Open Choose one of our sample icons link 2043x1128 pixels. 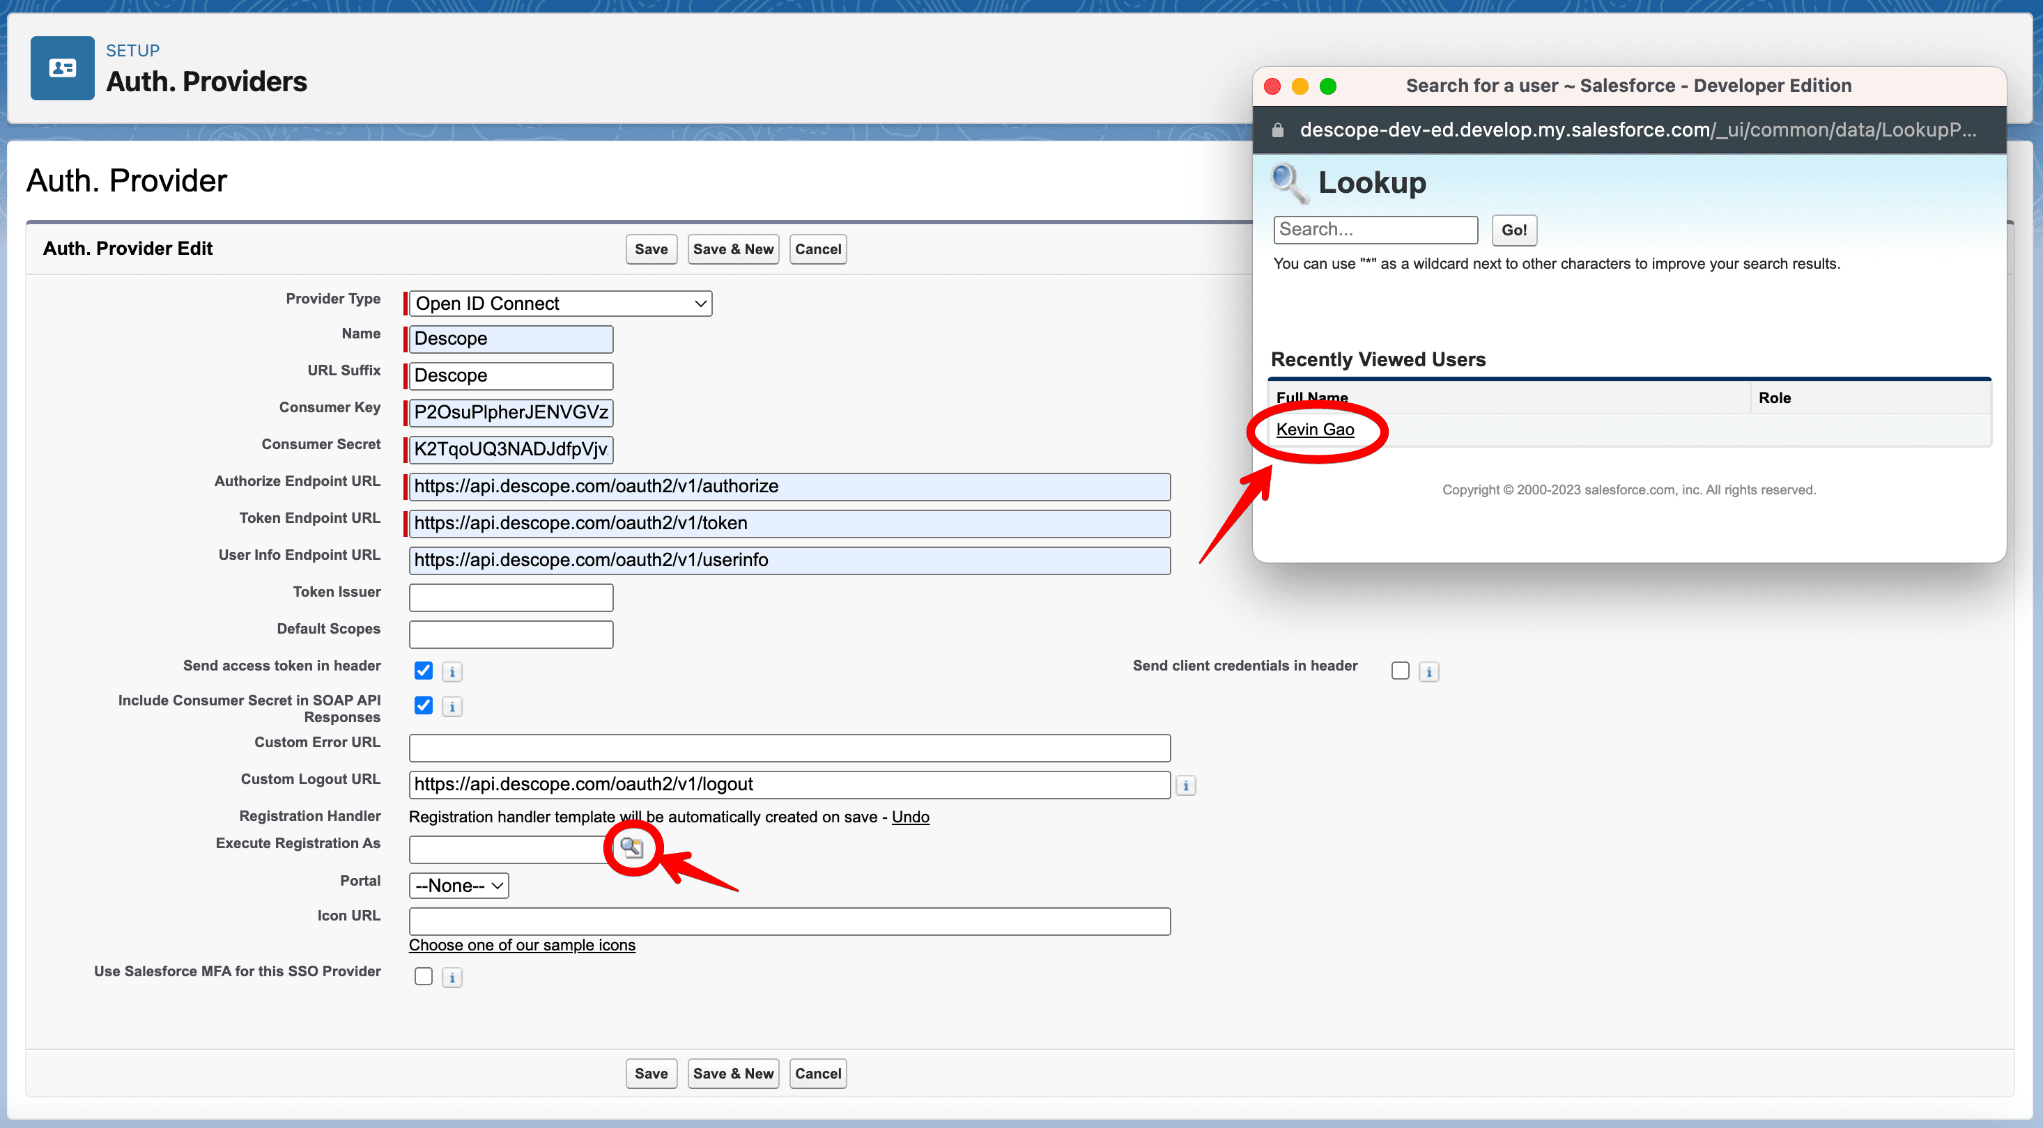[522, 945]
